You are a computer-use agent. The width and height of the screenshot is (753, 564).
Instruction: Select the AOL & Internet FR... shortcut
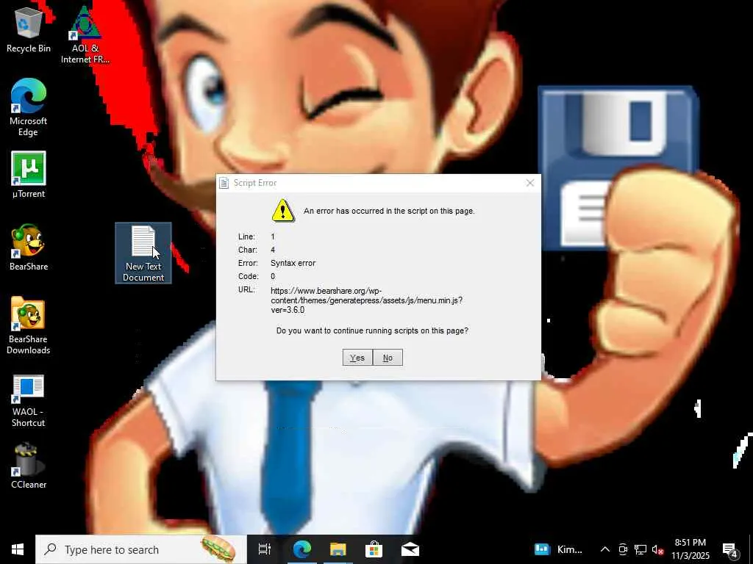tap(85, 35)
